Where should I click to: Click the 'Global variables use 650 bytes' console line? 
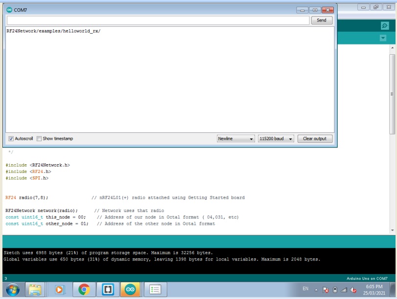tap(162, 259)
